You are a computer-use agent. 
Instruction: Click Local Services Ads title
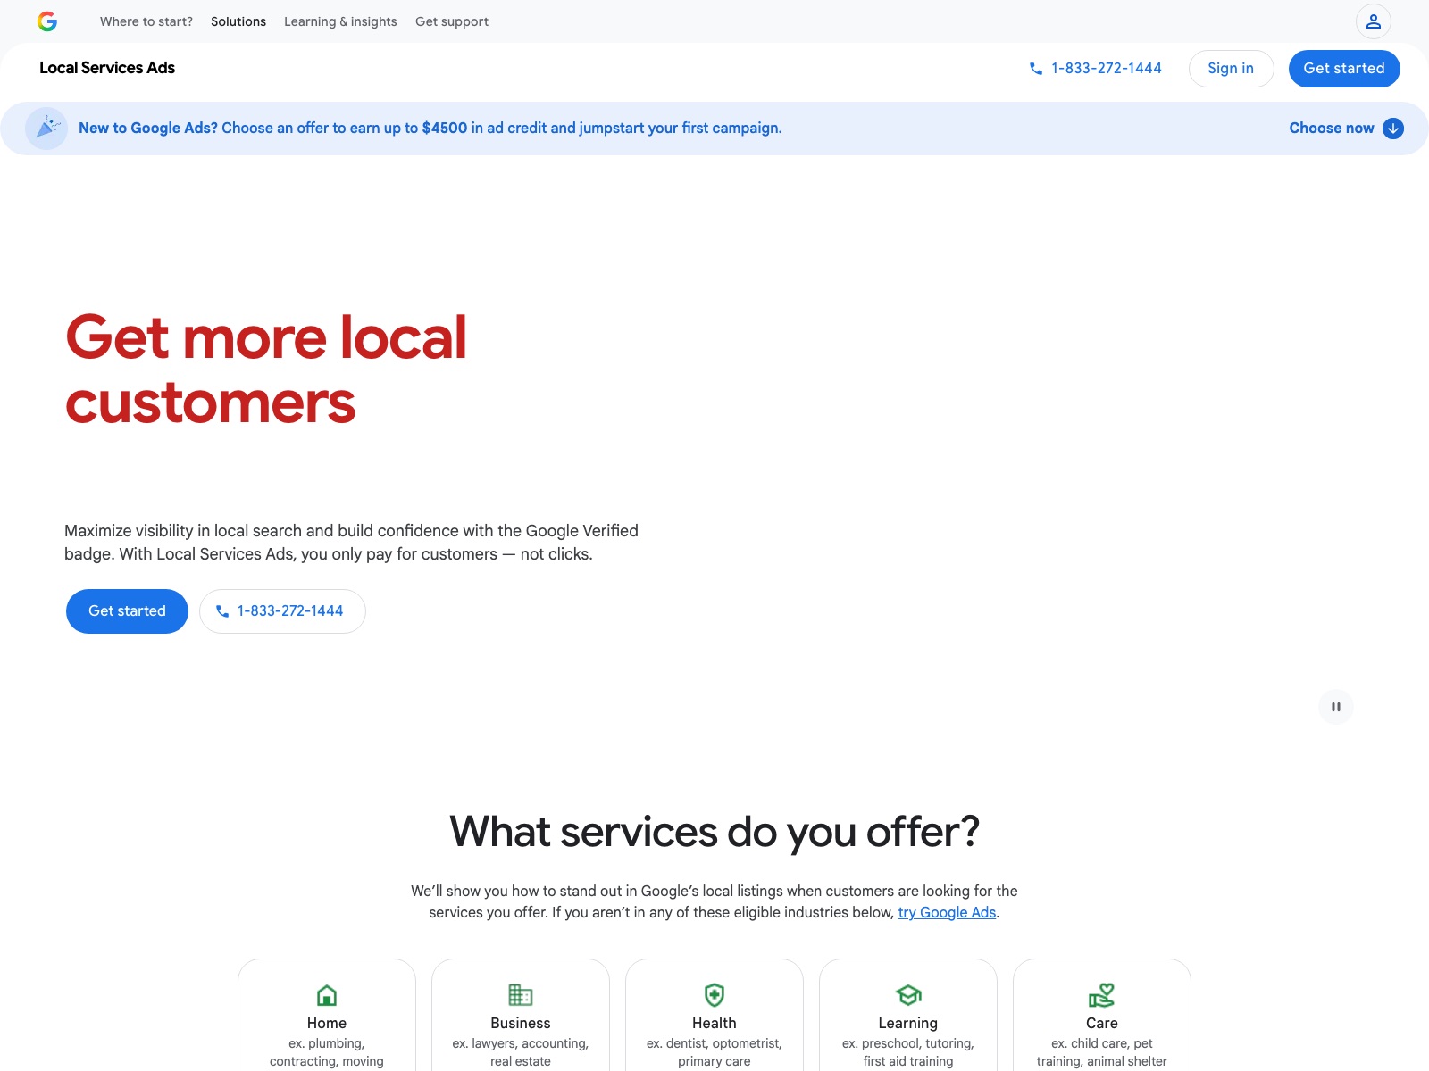pos(107,68)
